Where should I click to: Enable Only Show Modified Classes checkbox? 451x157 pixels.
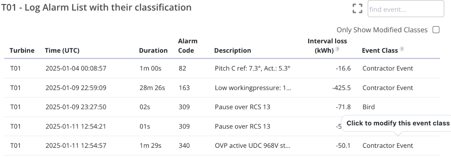tap(437, 30)
